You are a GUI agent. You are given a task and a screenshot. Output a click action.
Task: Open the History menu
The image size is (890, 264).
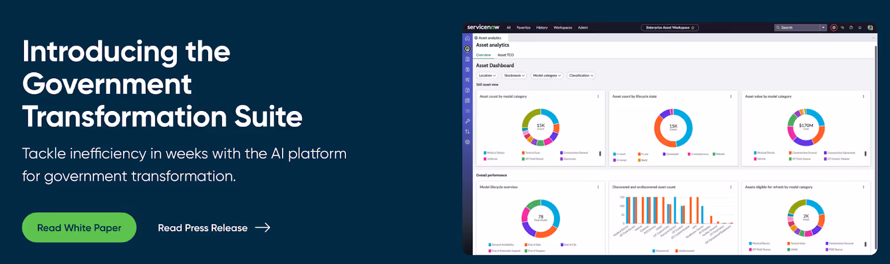[x=542, y=27]
